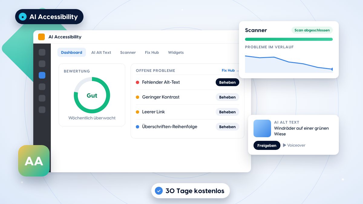Select the blue active sidebar icon
The width and height of the screenshot is (363, 204).
[42, 75]
